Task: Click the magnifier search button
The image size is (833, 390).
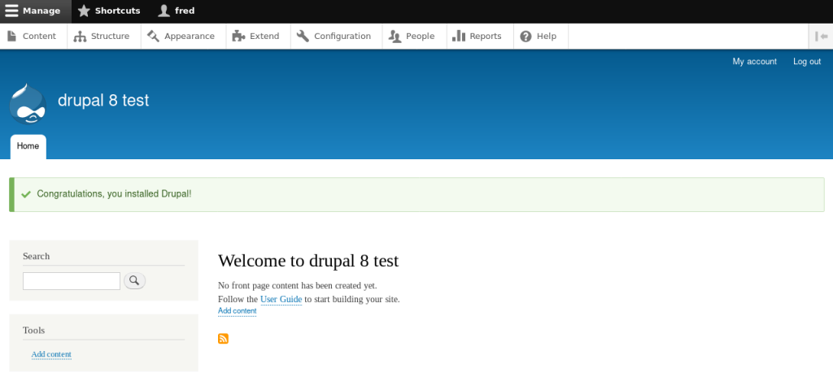Action: tap(134, 280)
